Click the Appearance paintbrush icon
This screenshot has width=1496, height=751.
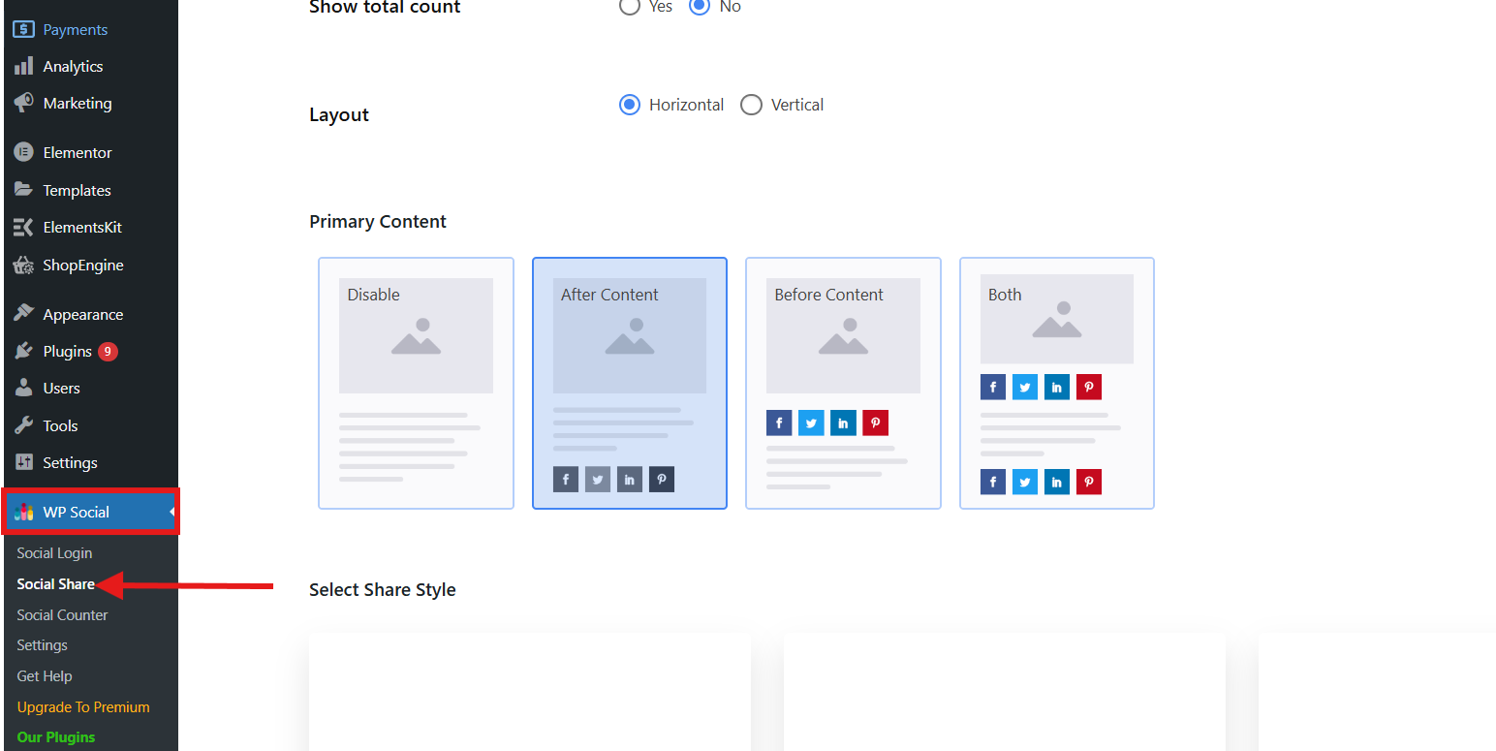point(23,314)
